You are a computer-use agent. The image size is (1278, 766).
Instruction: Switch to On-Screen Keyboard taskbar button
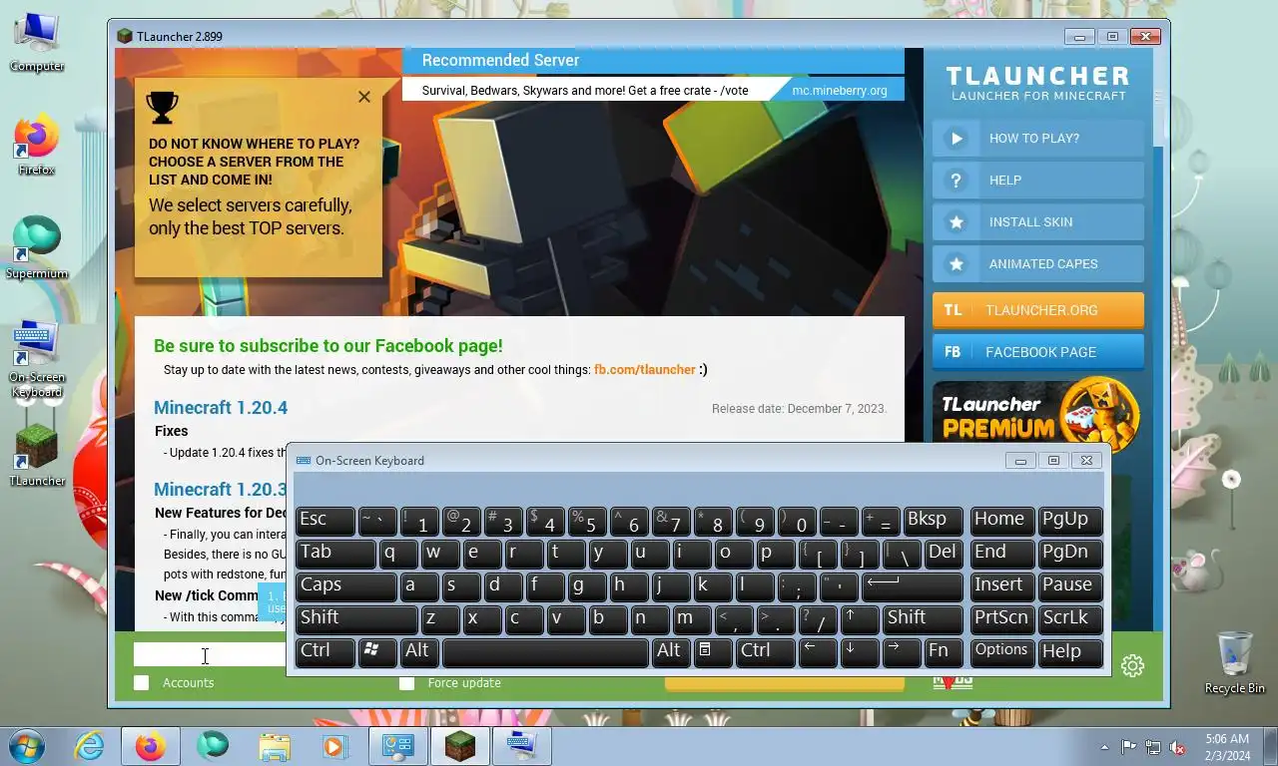[521, 746]
